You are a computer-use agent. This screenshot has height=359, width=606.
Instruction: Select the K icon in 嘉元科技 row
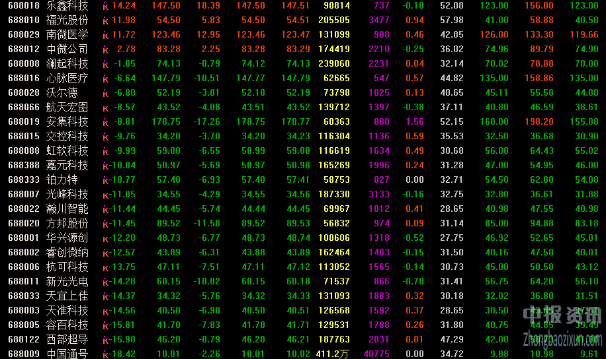click(105, 166)
